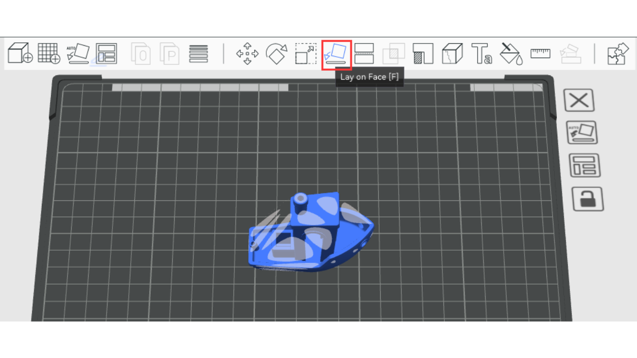
Task: Toggle the plate lock icon
Action: [587, 198]
